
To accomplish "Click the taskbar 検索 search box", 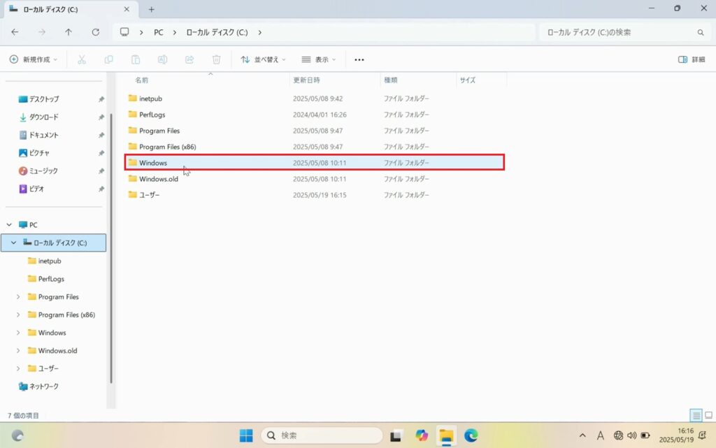I will [322, 435].
